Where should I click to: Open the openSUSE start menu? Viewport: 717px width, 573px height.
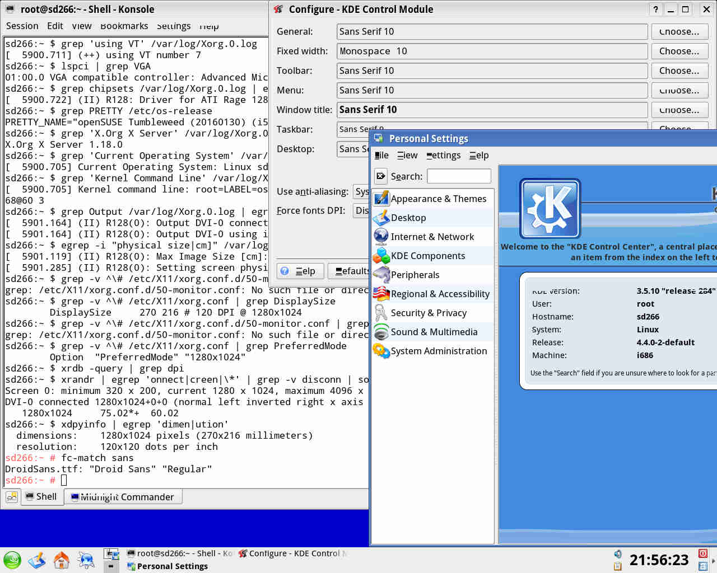click(12, 560)
